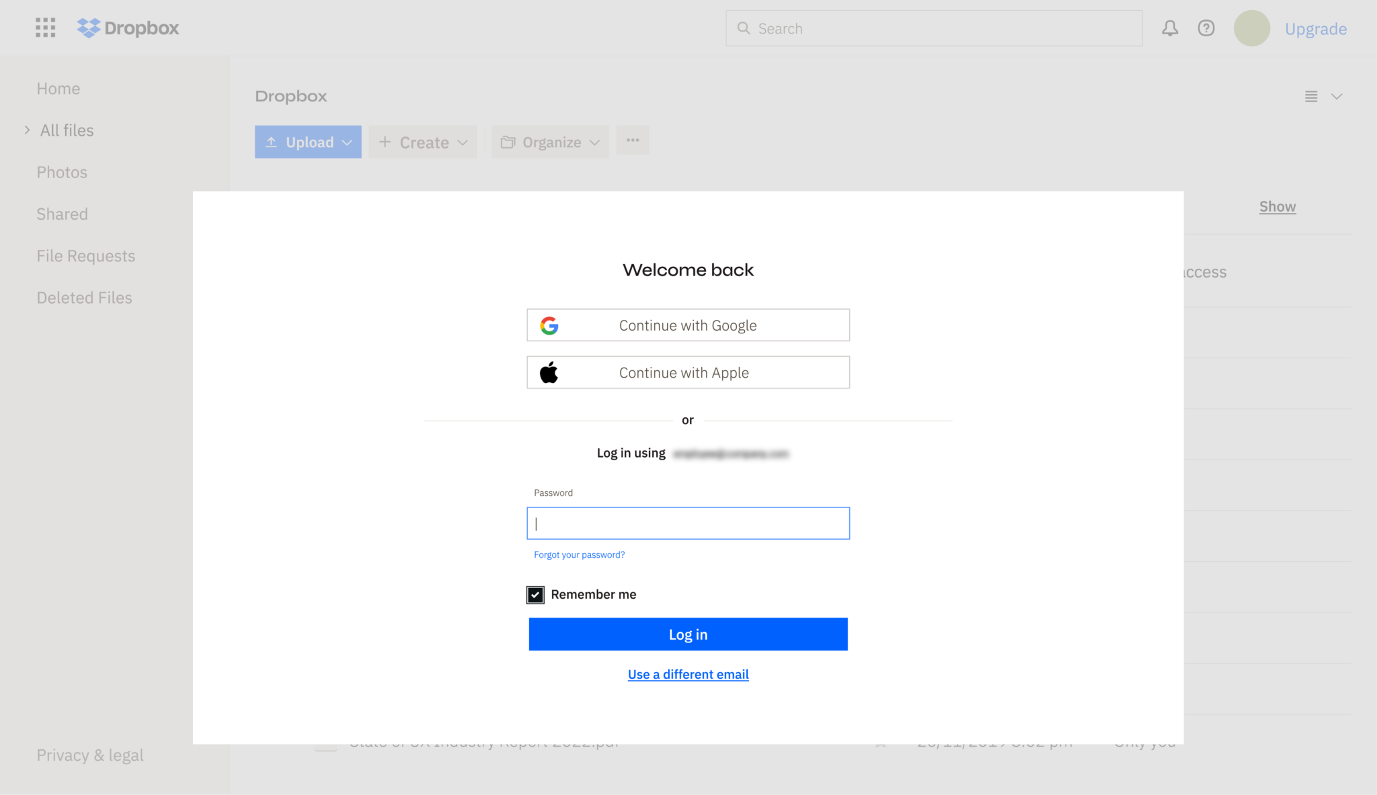Open File Requests in sidebar
1377x795 pixels.
coord(86,256)
